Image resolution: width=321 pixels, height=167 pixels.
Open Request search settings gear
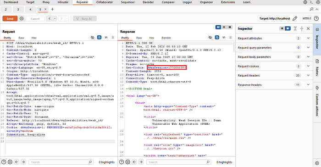click(x=10, y=162)
